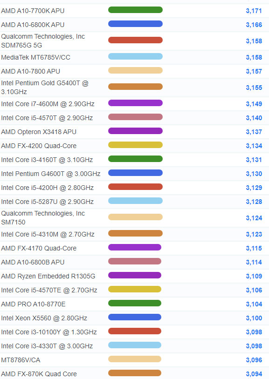The width and height of the screenshot is (269, 379).
Task: Open AMD Ryzen Embedded R1305G entry
Action: coord(48,277)
